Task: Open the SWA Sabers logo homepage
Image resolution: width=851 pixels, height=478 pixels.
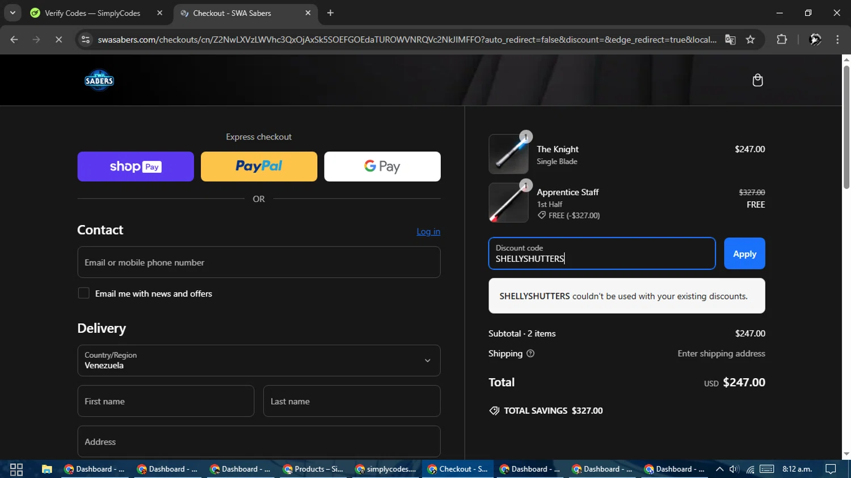Action: (99, 81)
